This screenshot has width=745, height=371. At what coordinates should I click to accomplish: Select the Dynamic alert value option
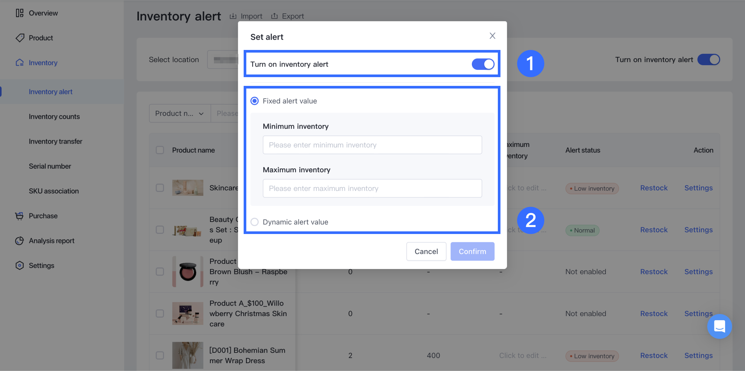(x=255, y=222)
